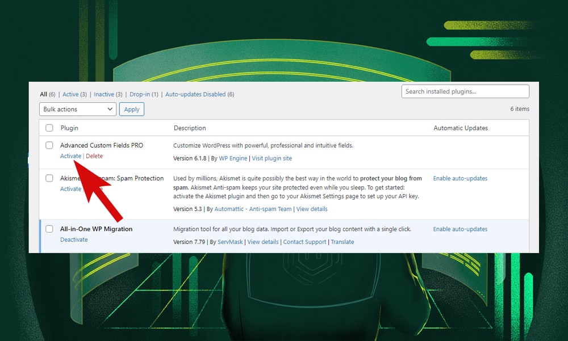Select the All plugins filter
Screen dimensions: 568x341
click(x=44, y=94)
